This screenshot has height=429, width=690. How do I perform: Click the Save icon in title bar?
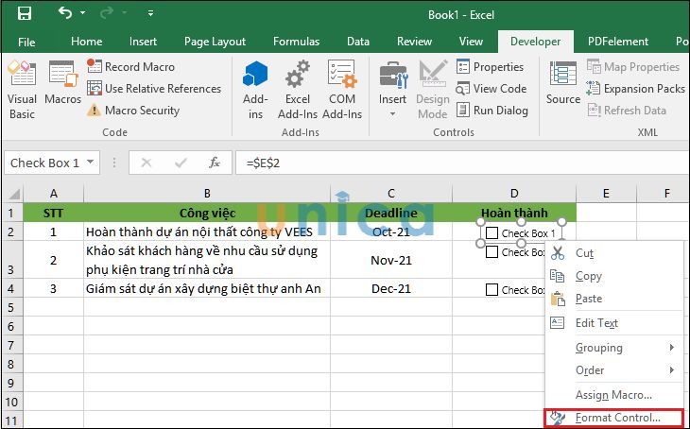[x=25, y=13]
